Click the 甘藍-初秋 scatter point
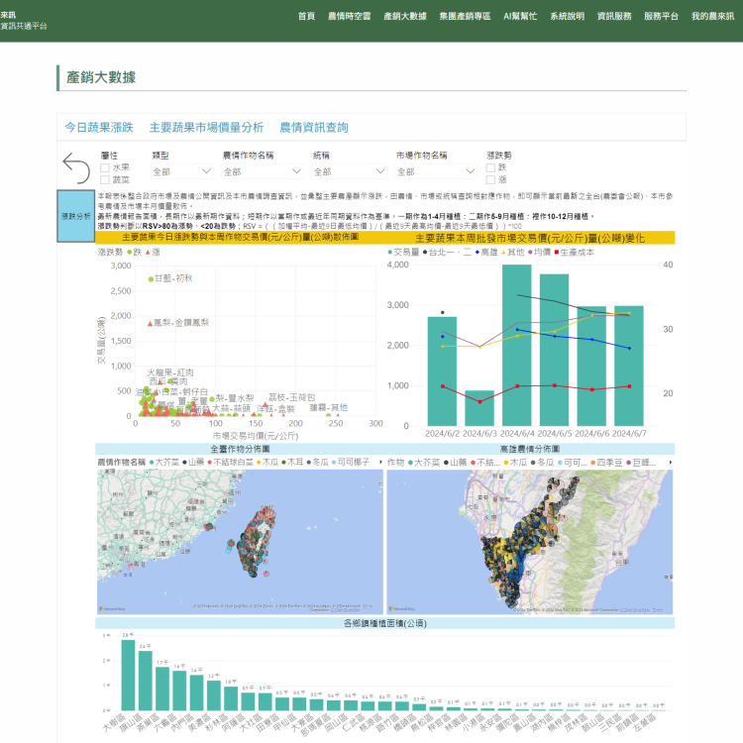 tap(150, 279)
